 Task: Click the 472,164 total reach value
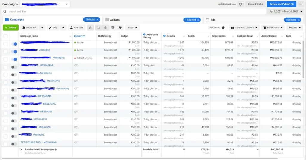[205, 150]
